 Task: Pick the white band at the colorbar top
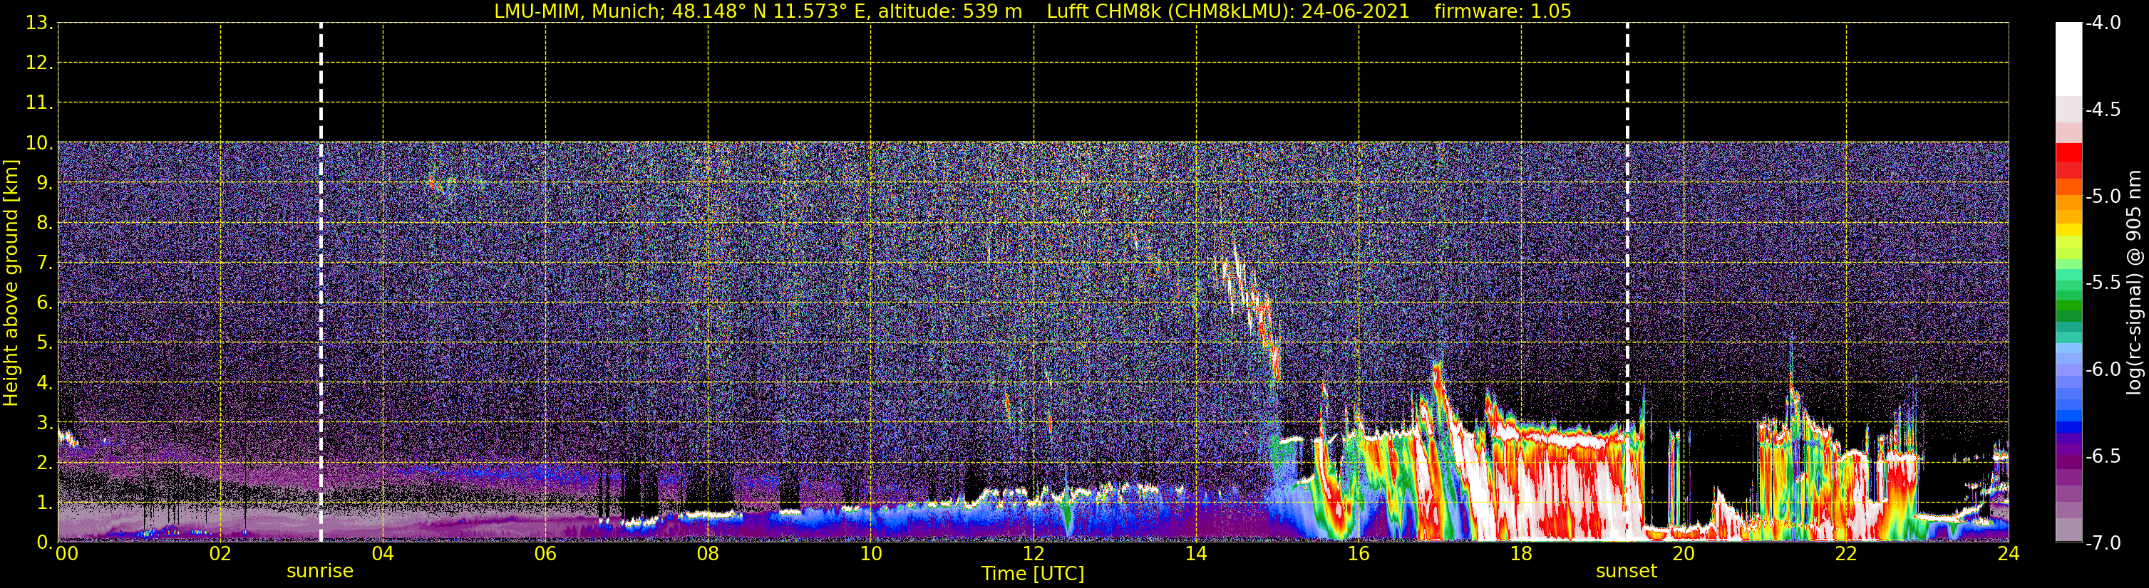click(2068, 59)
